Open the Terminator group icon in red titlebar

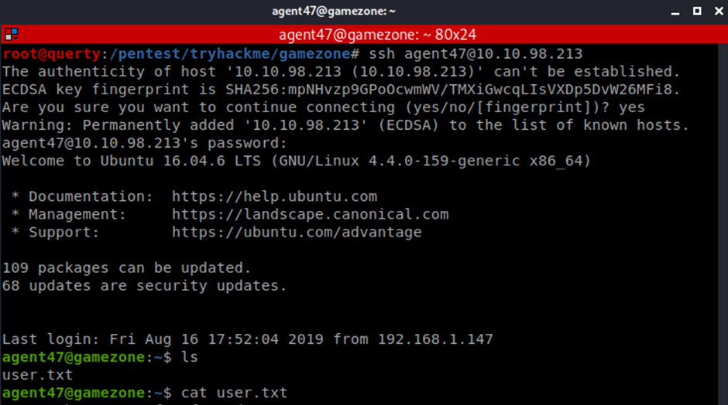[x=11, y=34]
